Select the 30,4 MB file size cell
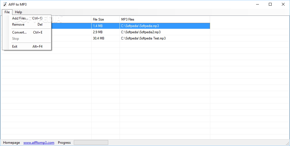Viewport: 290px width, 146px height. point(105,38)
